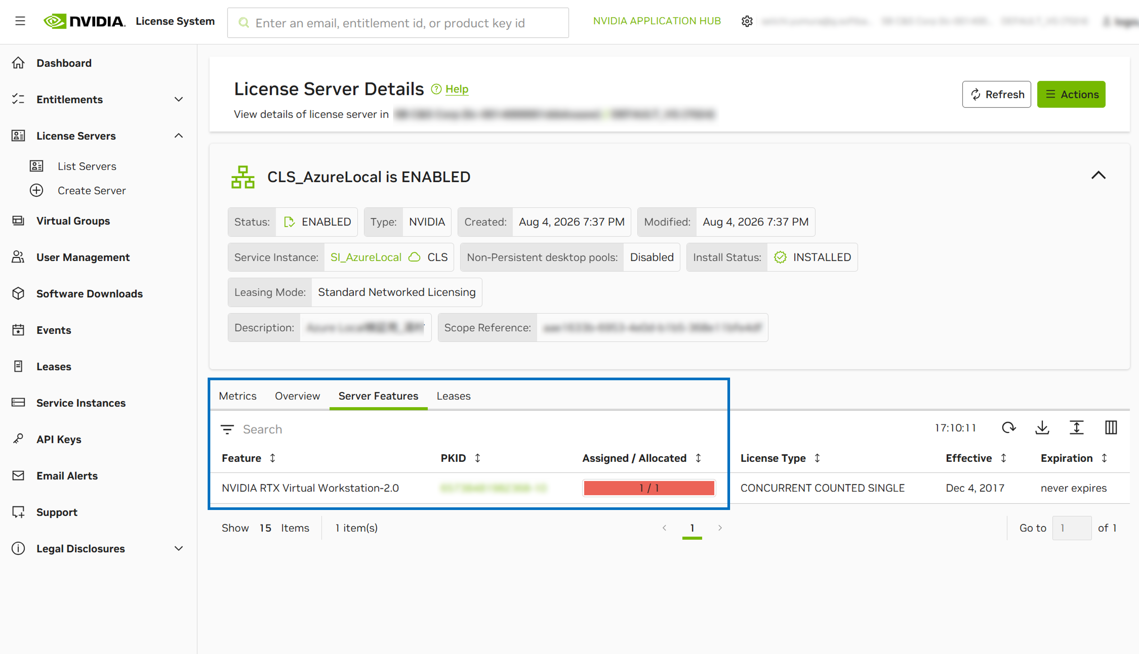Click the User Management people icon

pos(19,257)
